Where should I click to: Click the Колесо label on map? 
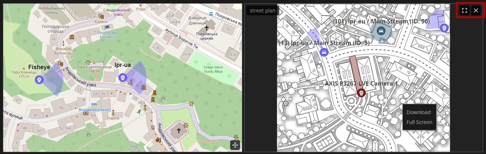point(101,22)
